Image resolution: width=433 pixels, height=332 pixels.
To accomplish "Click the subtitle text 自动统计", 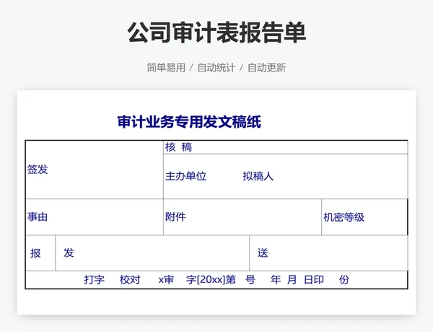I will (x=216, y=68).
